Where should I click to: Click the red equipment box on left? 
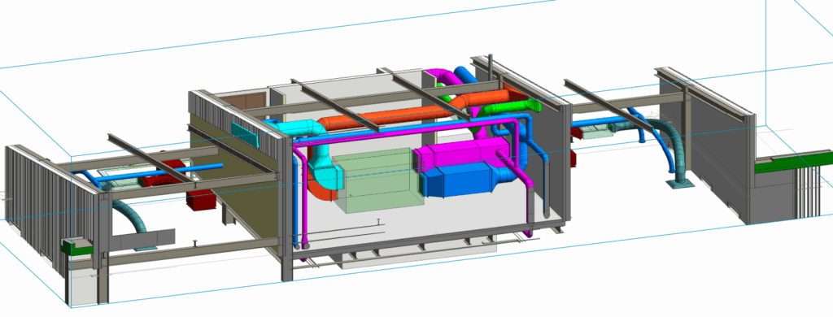click(x=200, y=200)
